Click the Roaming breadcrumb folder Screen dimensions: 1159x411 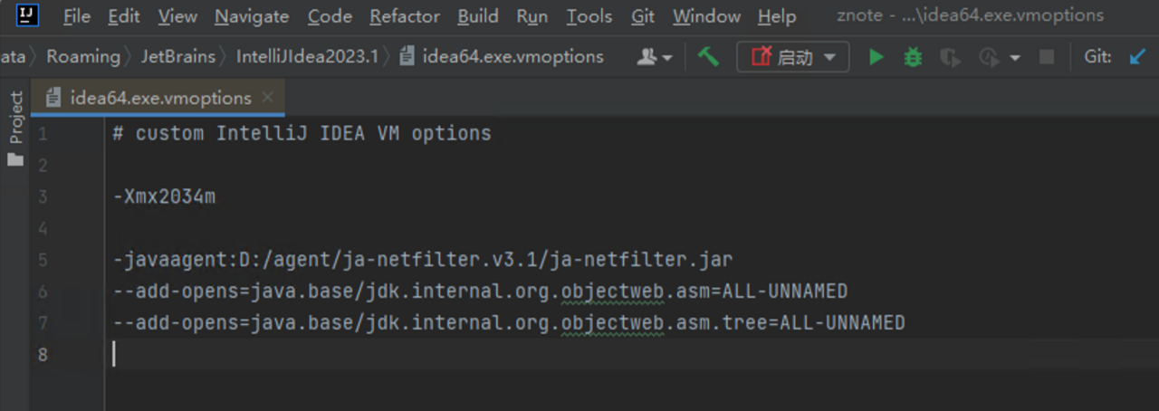82,56
